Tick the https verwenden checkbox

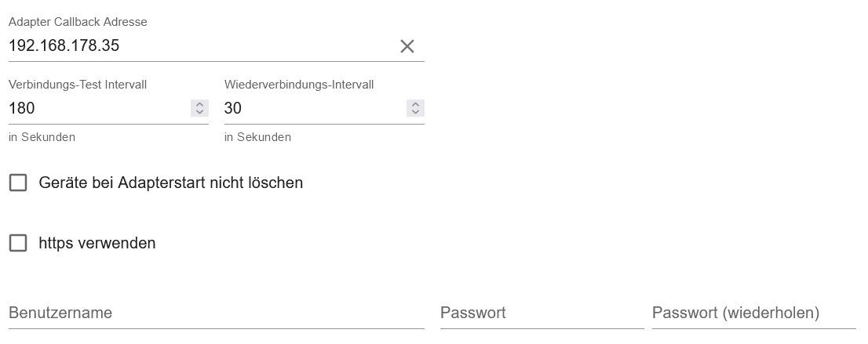pyautogui.click(x=17, y=243)
